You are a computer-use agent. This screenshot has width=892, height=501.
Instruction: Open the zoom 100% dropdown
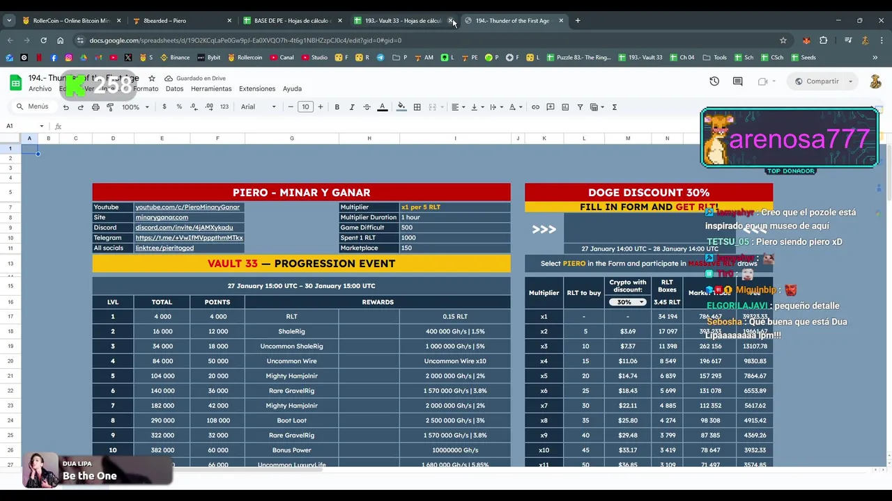(x=135, y=107)
